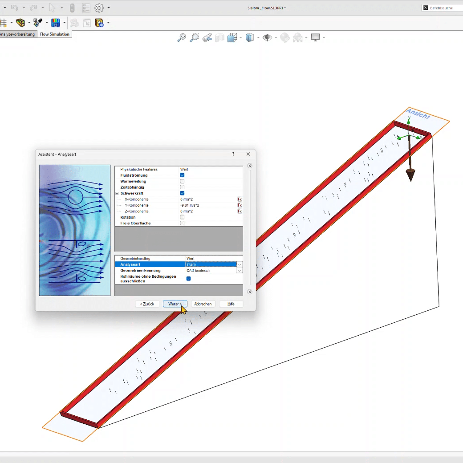
Task: Enable the Wärmeleitung checkbox
Action: pyautogui.click(x=182, y=181)
